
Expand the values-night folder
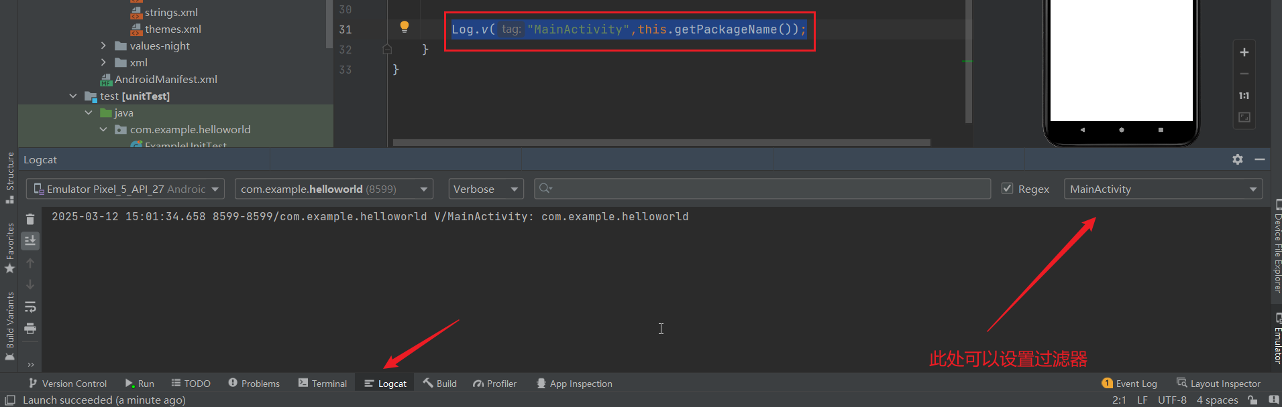tap(103, 46)
